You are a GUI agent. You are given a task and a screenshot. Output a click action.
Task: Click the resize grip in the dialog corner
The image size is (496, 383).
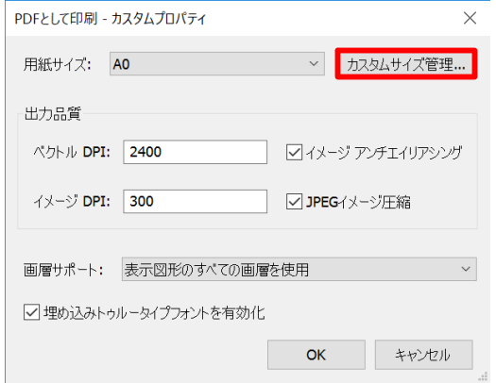483,376
